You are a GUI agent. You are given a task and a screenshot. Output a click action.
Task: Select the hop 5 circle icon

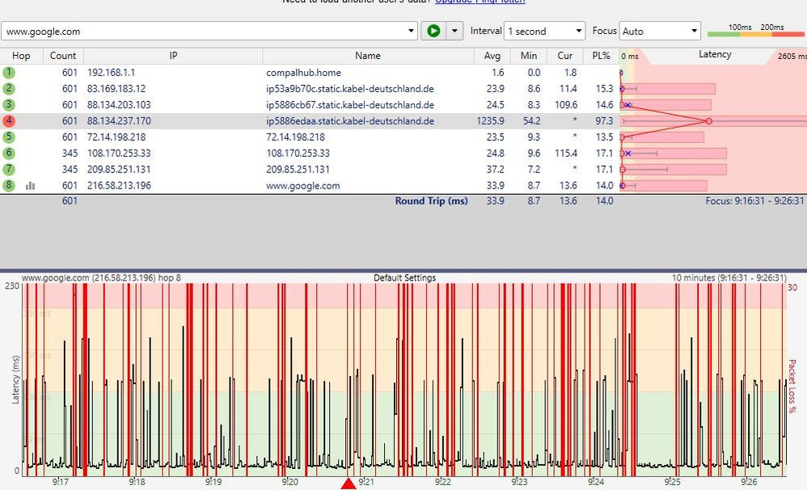(x=9, y=137)
